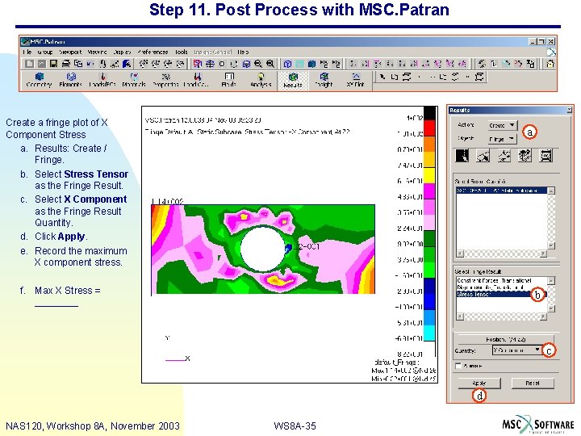
Task: Switch to Hidden Line cube display icon
Action: coord(299,64)
